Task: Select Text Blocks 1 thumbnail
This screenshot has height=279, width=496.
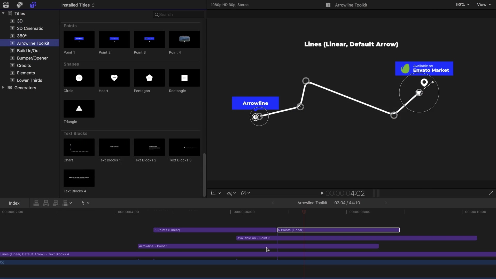Action: 114,147
